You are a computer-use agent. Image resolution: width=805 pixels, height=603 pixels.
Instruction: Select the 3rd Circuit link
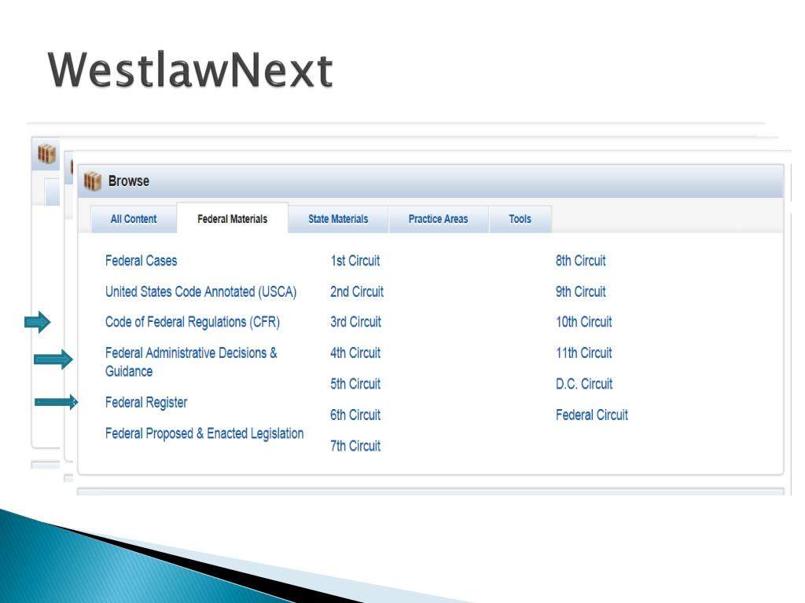356,322
